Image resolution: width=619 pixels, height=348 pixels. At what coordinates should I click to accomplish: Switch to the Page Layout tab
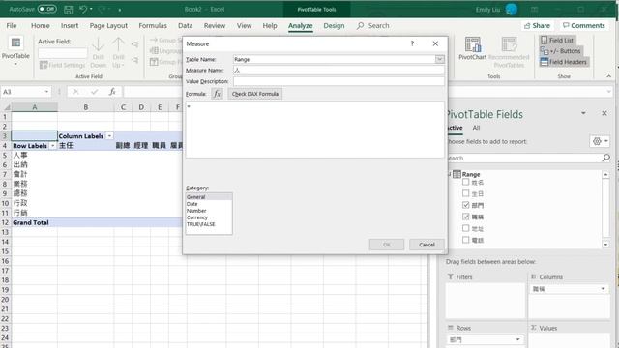tap(108, 26)
